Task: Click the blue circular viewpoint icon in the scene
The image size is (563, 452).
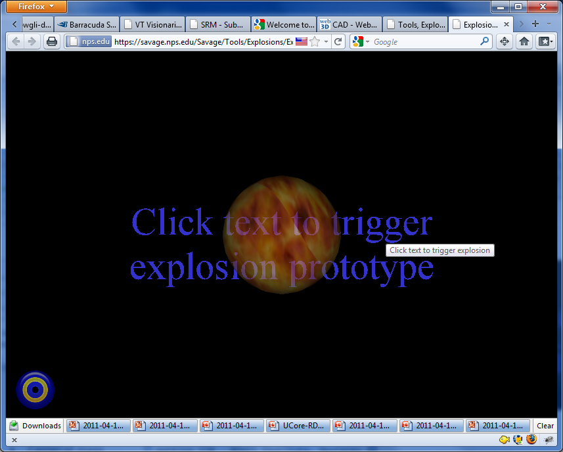Action: pos(35,390)
